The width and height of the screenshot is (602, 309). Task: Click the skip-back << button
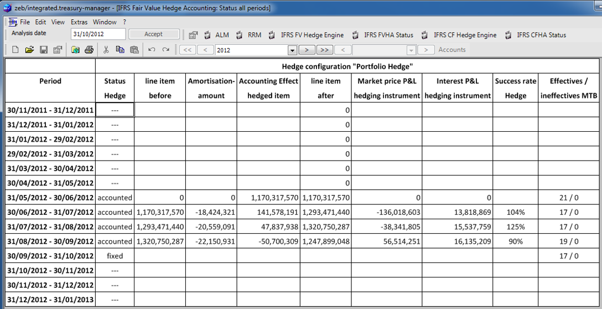tap(188, 50)
